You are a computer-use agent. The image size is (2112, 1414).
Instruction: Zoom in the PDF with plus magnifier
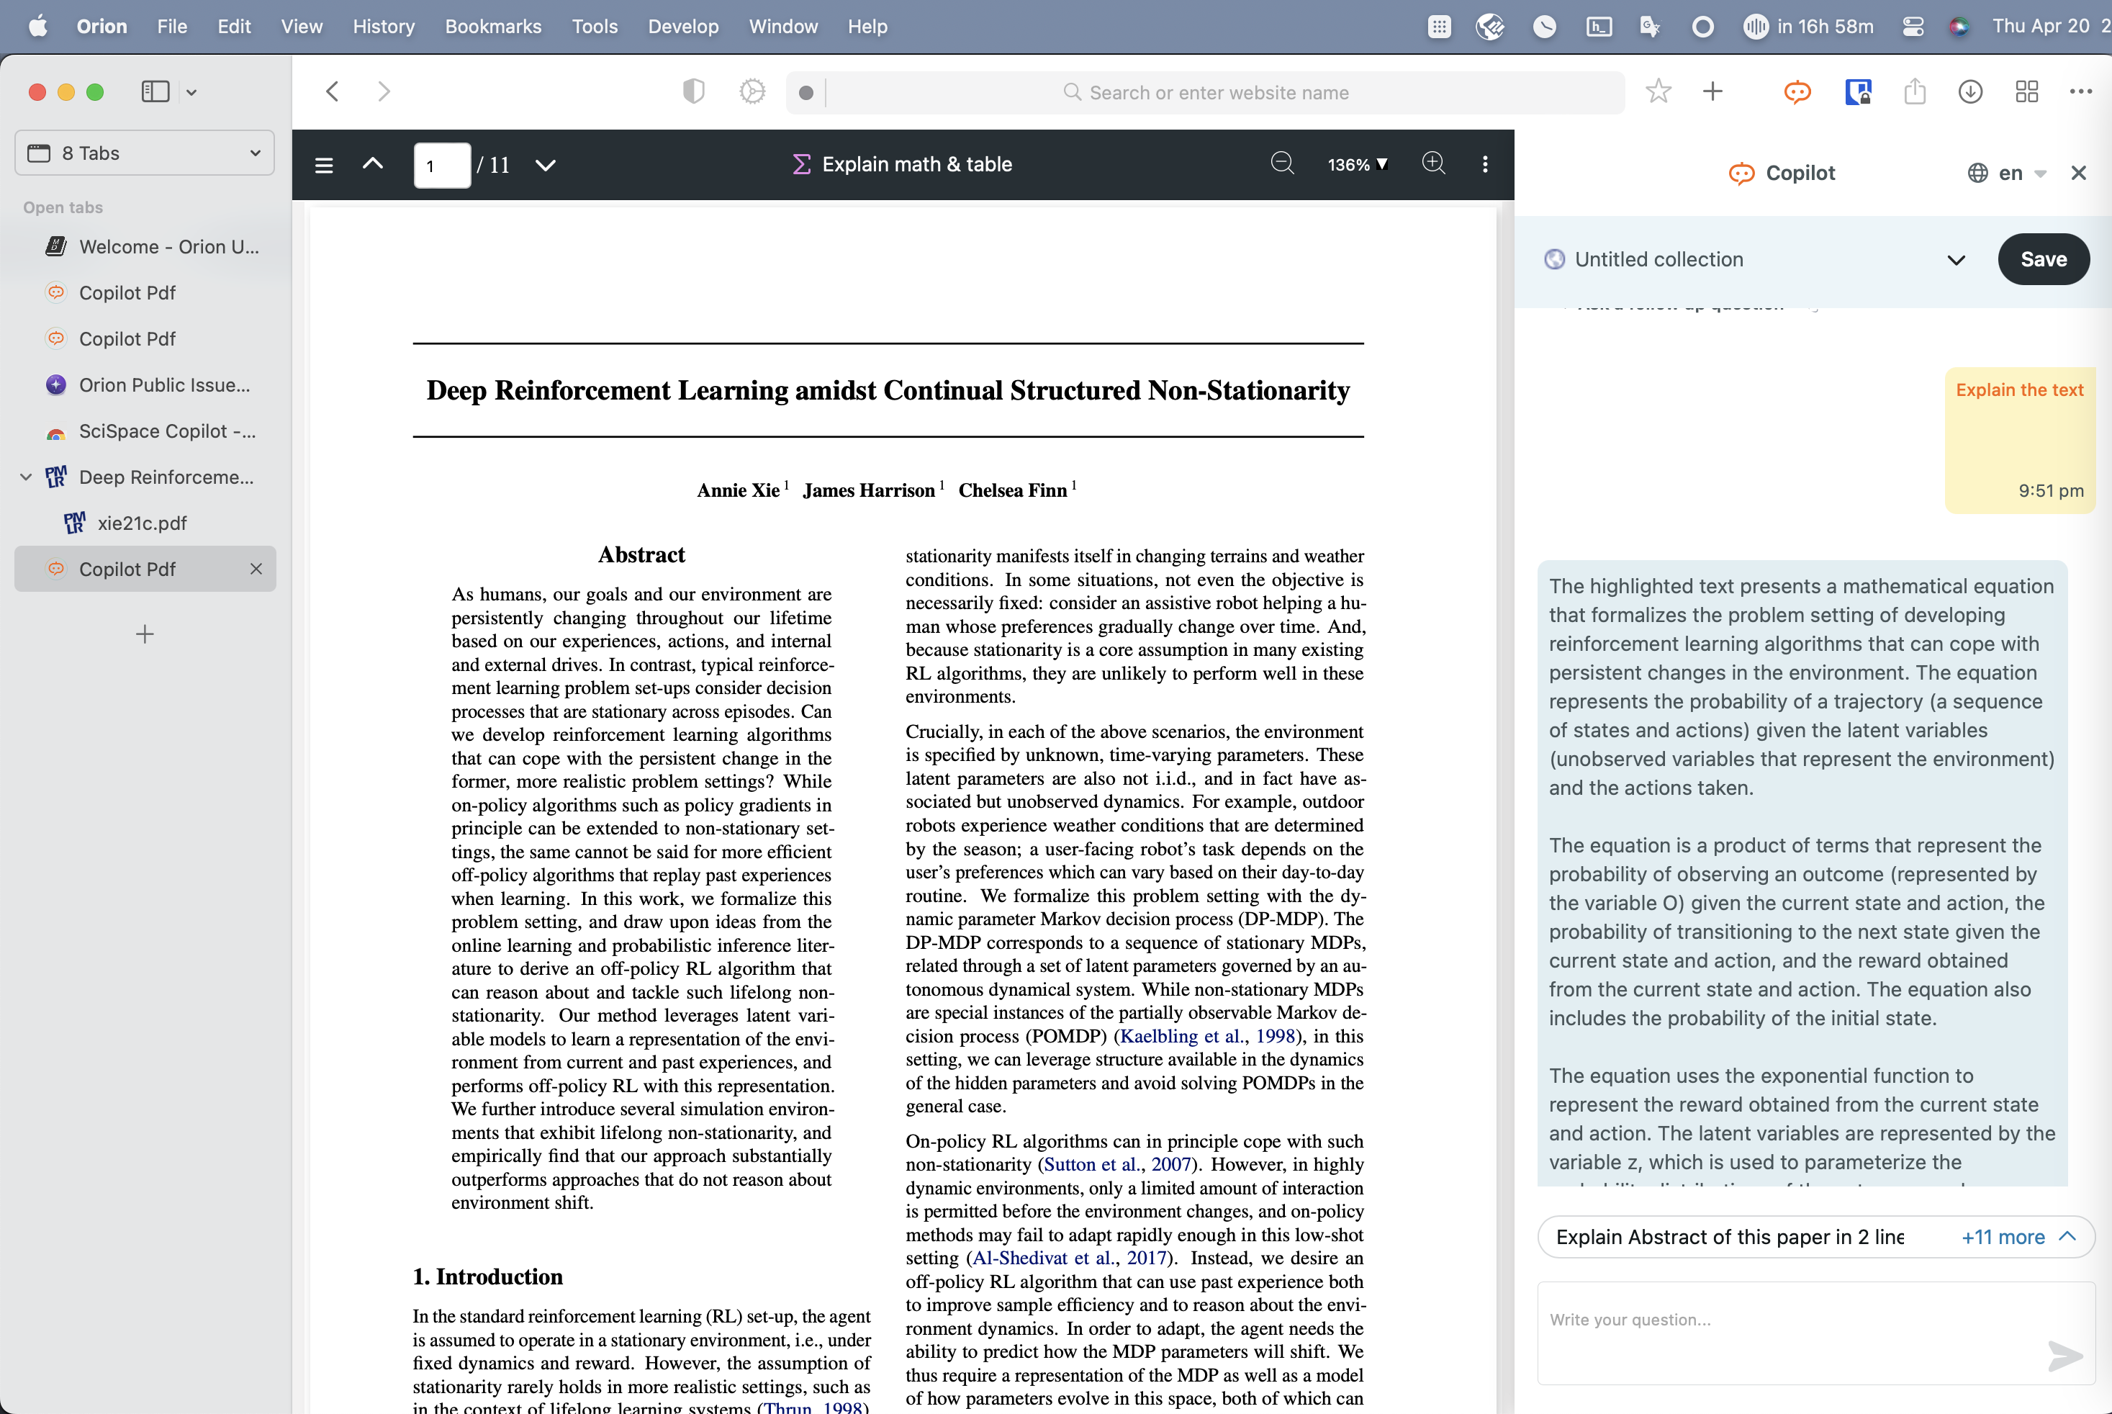[x=1433, y=163]
